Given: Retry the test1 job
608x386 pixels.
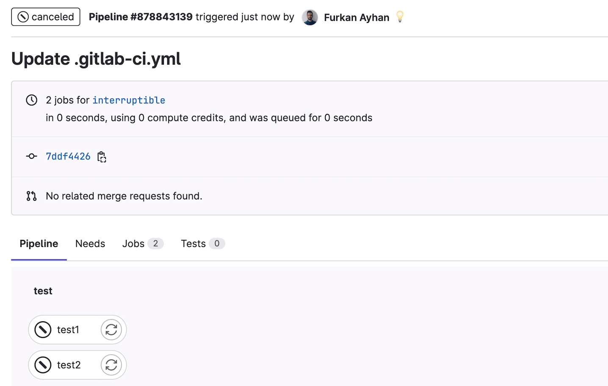Looking at the screenshot, I should [111, 330].
